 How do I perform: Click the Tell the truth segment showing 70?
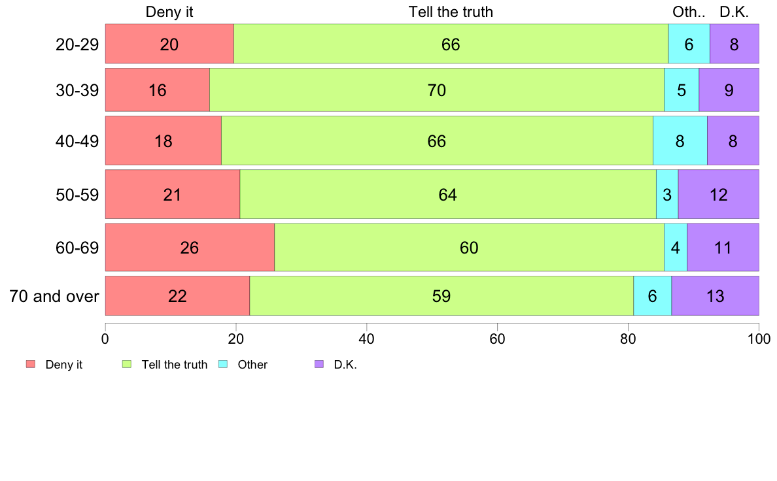coord(436,90)
